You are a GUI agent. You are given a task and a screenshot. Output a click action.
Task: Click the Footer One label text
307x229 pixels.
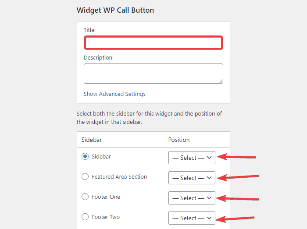[106, 197]
